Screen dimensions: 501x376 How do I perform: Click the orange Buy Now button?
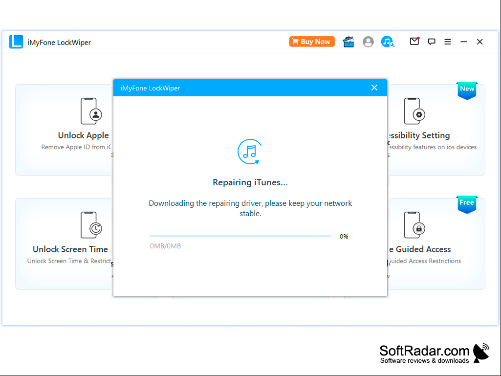click(x=312, y=42)
